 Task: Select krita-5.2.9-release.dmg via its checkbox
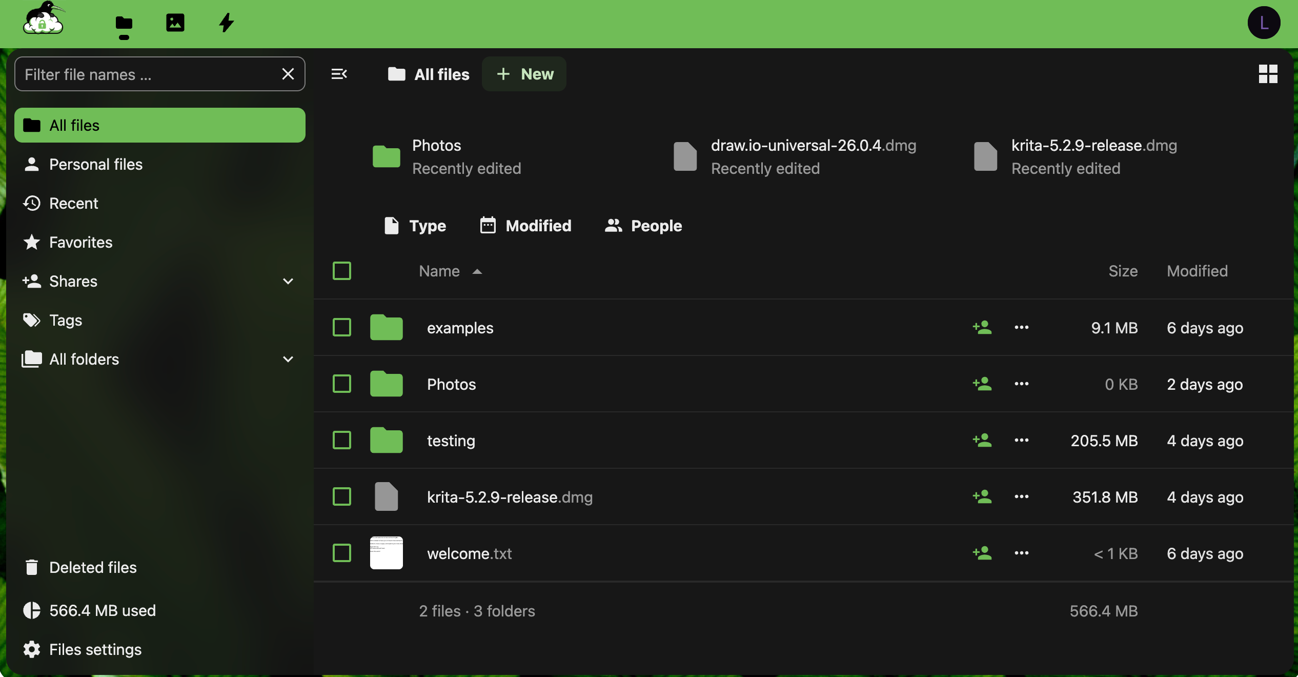[x=341, y=496]
